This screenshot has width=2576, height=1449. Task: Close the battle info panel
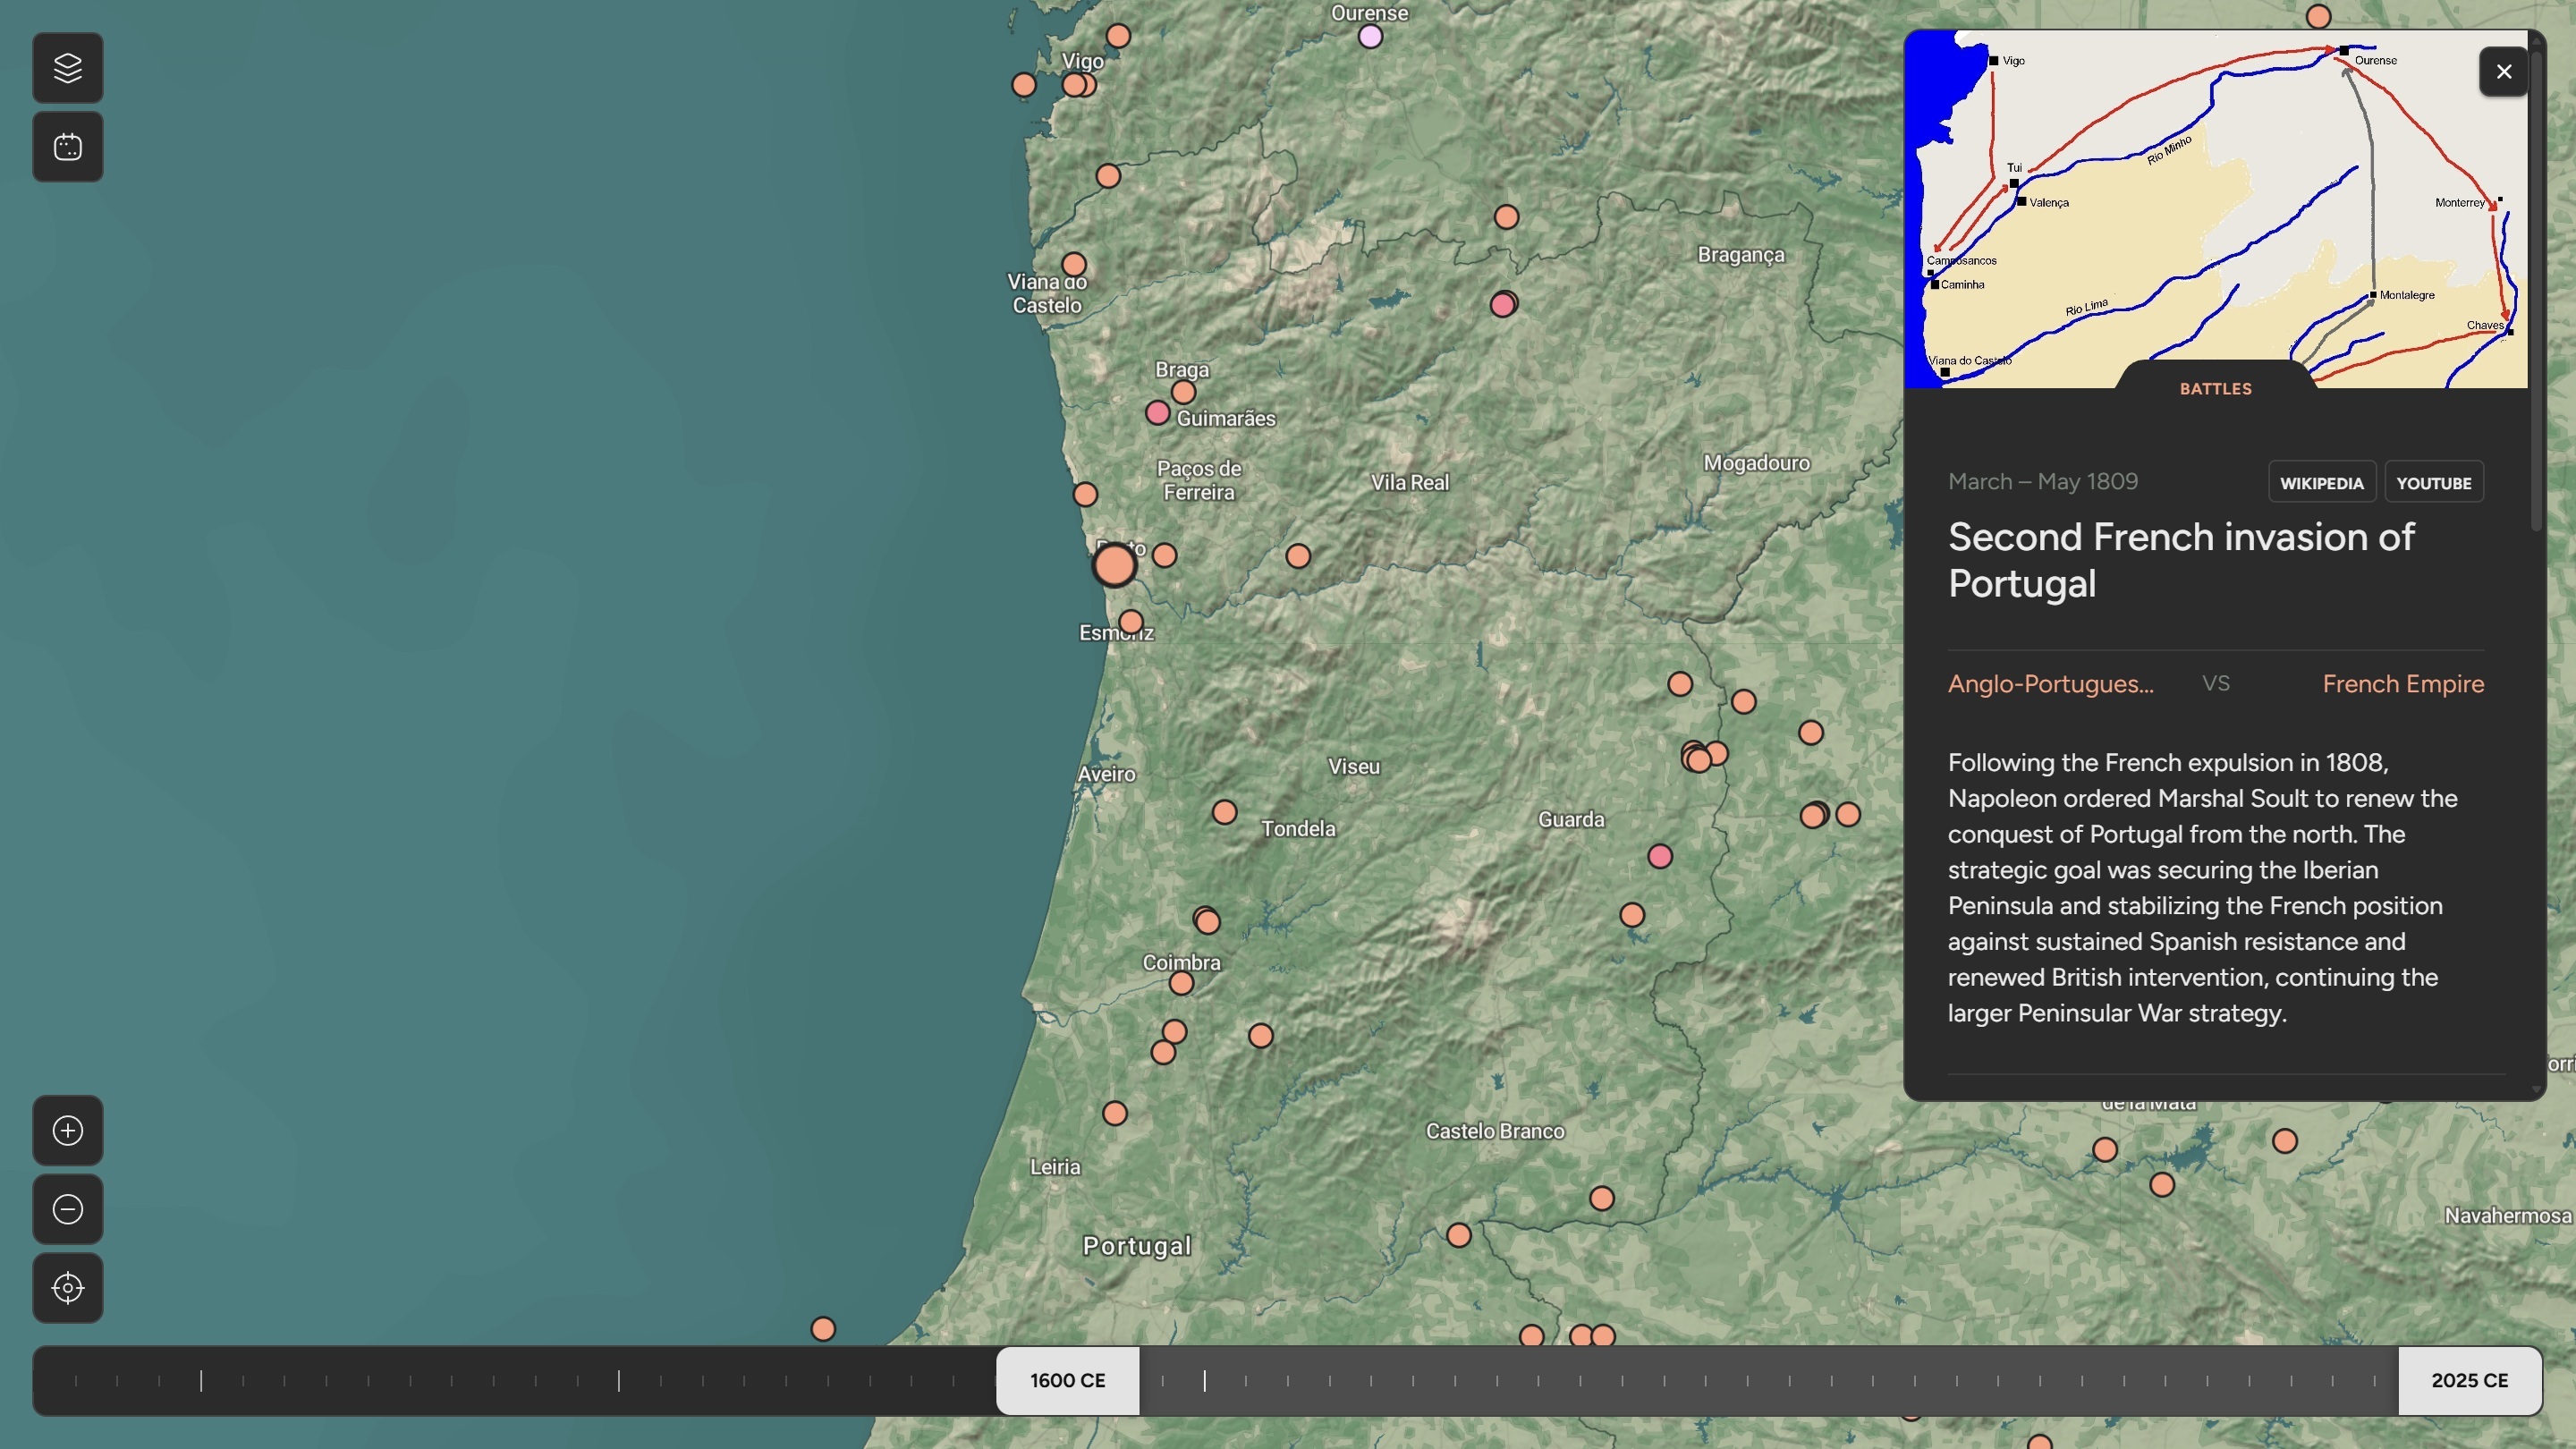2503,72
